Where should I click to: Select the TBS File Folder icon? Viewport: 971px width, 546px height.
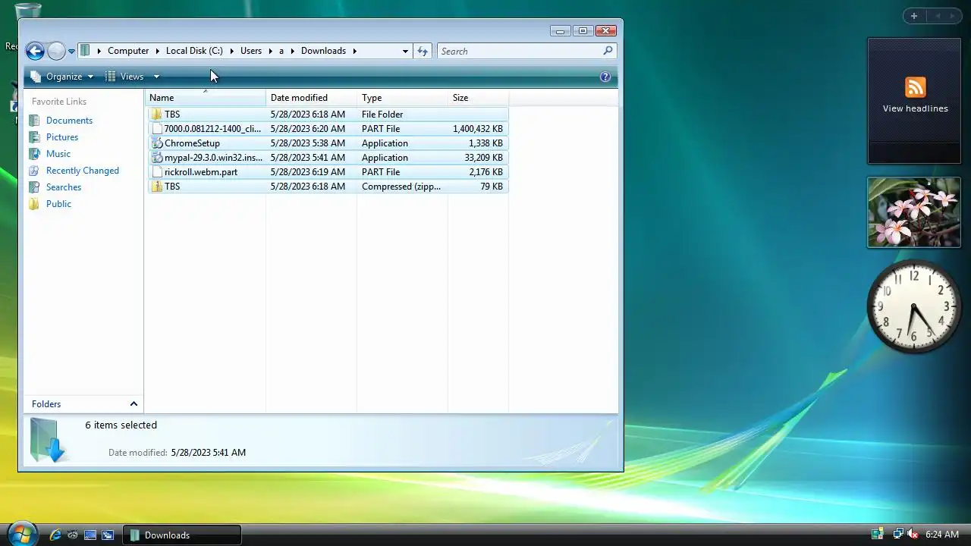tap(157, 115)
